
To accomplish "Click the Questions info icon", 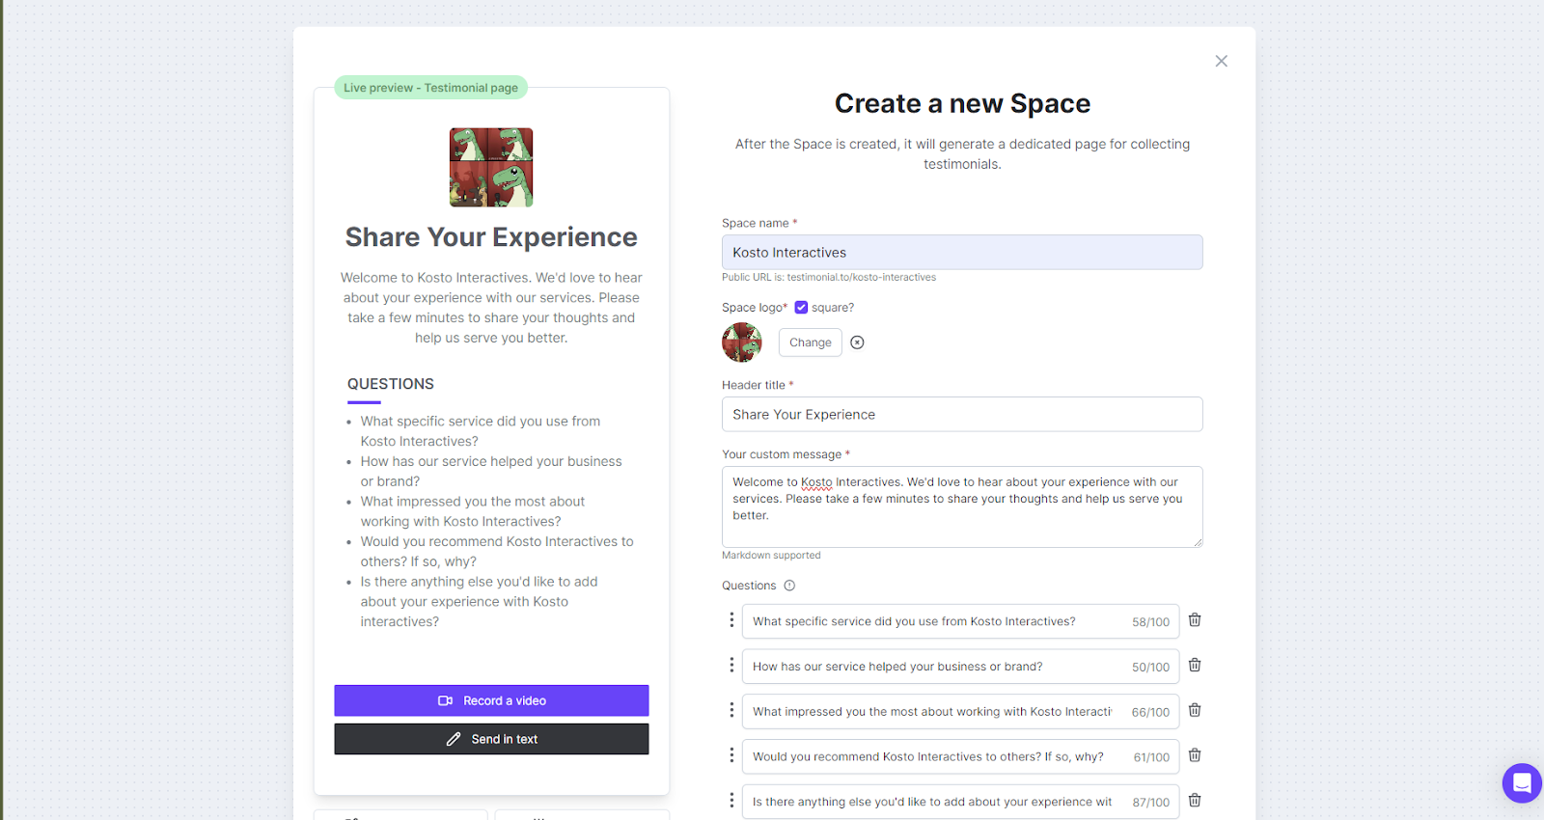I will coord(789,586).
